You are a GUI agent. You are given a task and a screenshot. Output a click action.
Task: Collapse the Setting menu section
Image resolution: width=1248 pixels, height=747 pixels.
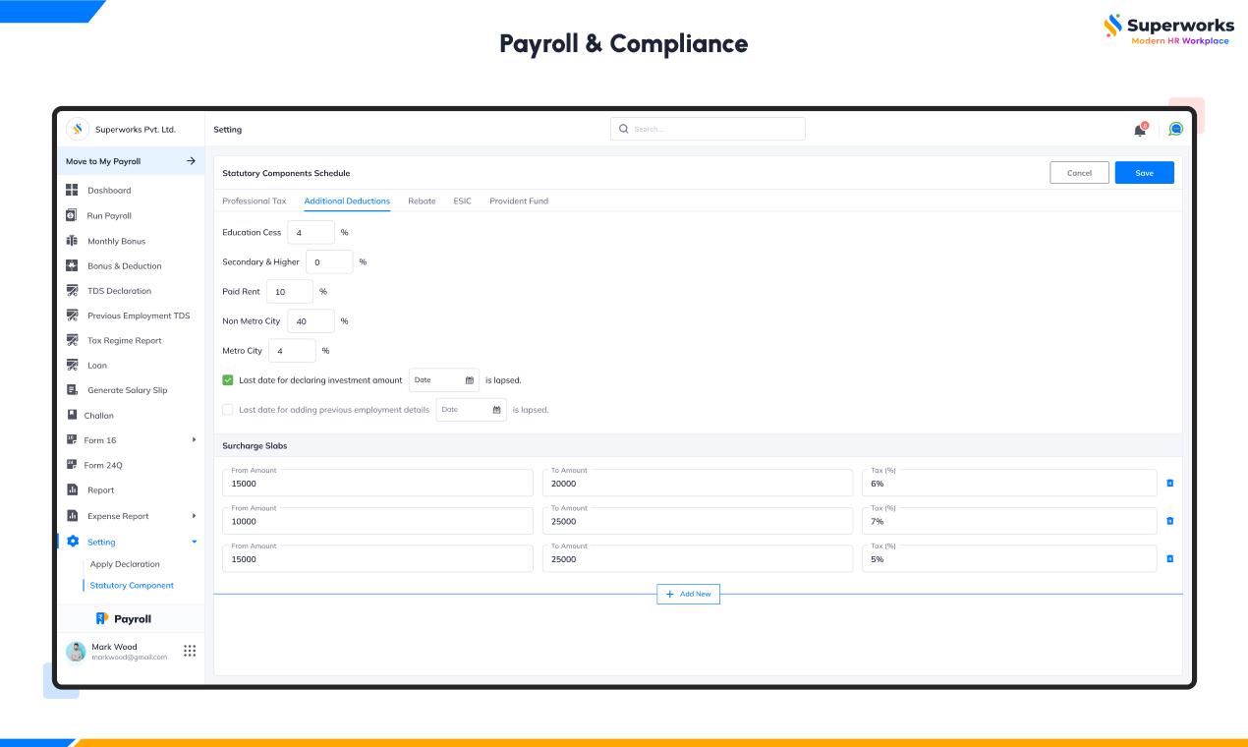(x=194, y=543)
